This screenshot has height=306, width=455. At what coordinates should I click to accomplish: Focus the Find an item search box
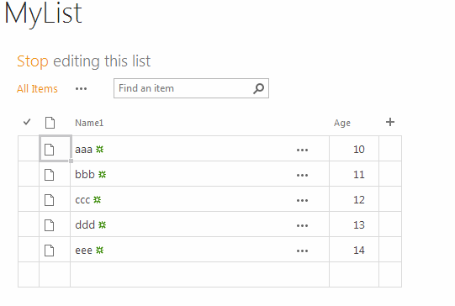[184, 88]
